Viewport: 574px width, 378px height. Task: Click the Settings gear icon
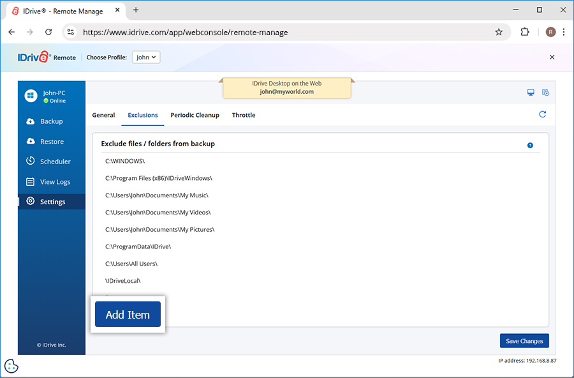pyautogui.click(x=31, y=201)
